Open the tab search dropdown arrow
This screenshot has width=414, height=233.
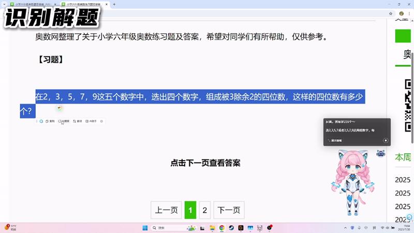click(4, 5)
